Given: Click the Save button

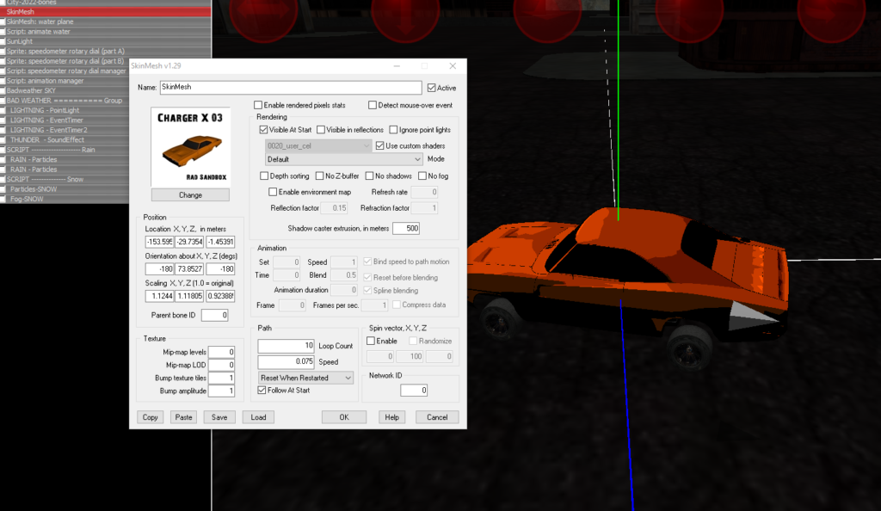Looking at the screenshot, I should (219, 417).
